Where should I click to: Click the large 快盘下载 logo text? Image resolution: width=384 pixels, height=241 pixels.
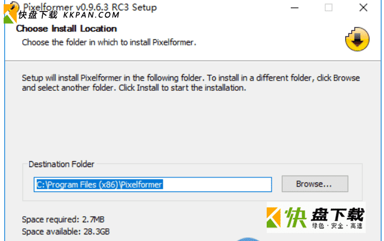(325, 214)
